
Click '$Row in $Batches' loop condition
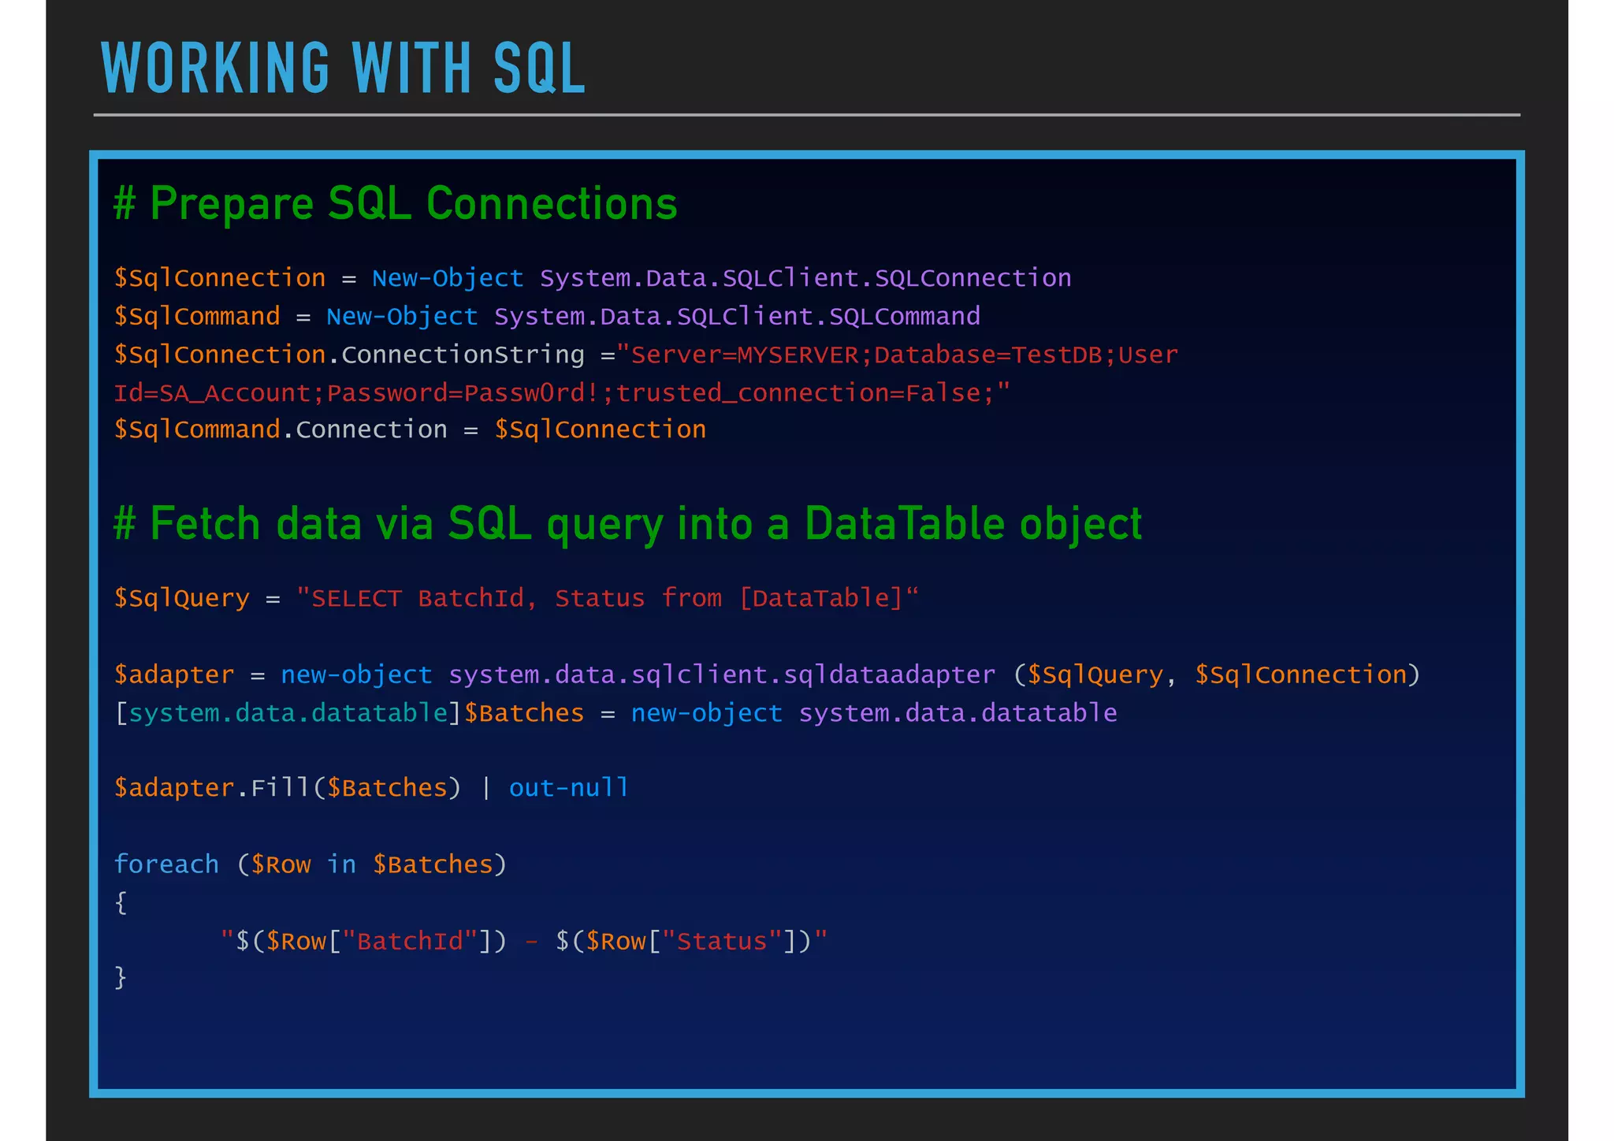click(372, 865)
